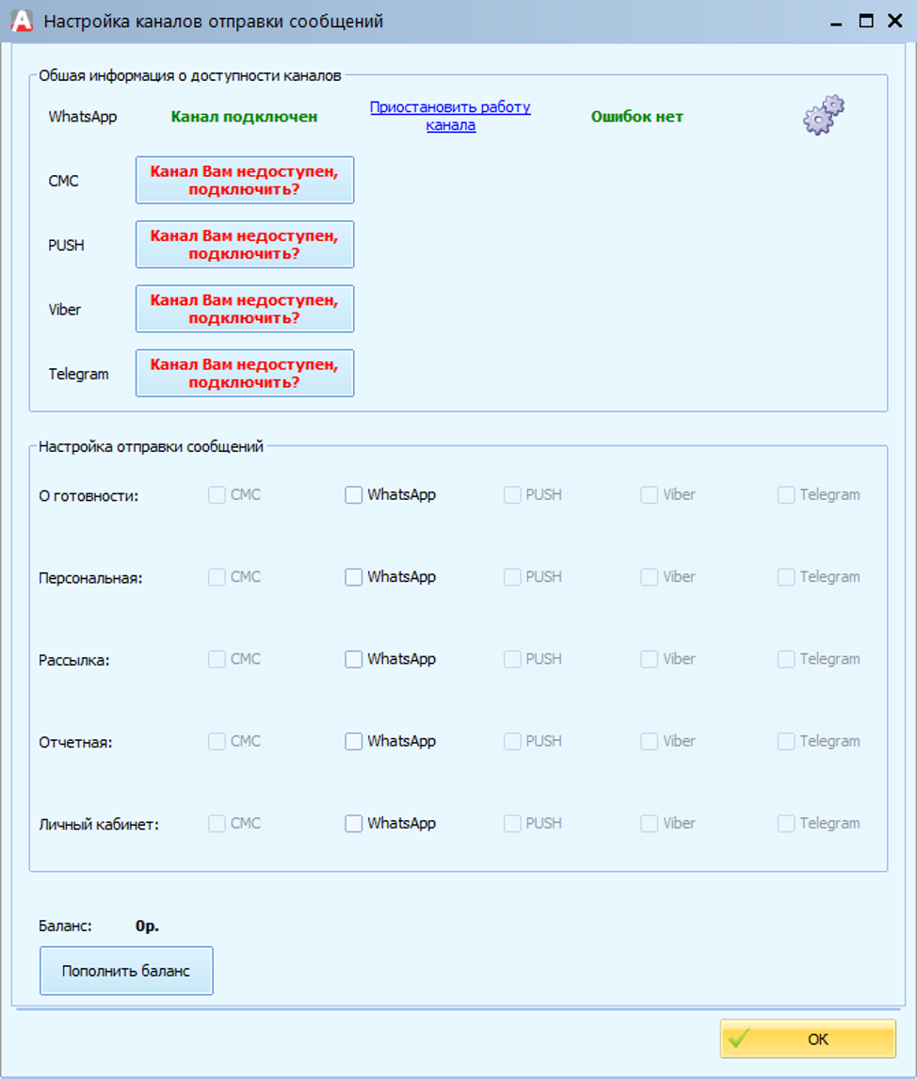Toggle Viber checkbox in 'О готовности' row

coord(650,494)
